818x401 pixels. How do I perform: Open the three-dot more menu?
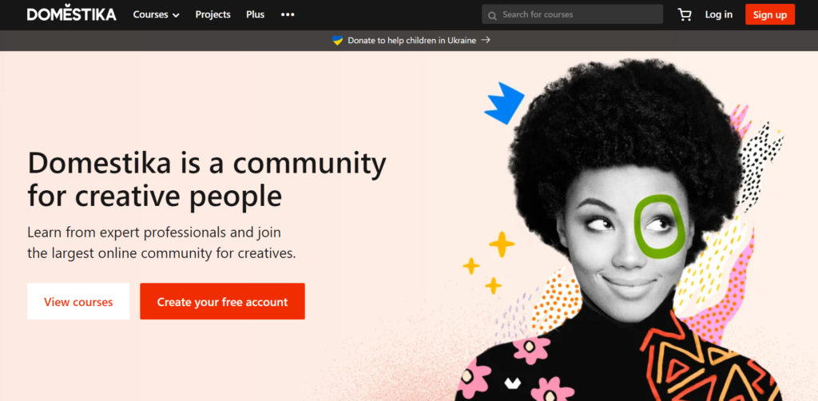pos(288,14)
